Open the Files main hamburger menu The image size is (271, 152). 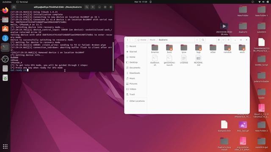tap(229, 40)
